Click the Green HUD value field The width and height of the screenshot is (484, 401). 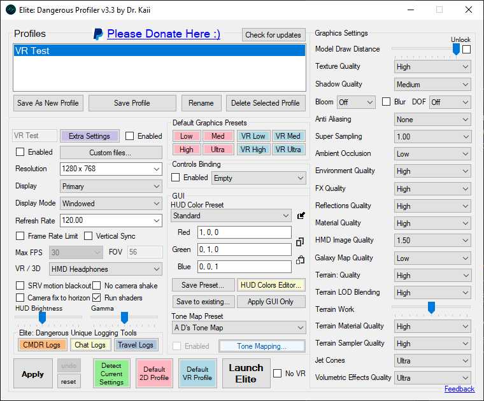pos(244,250)
